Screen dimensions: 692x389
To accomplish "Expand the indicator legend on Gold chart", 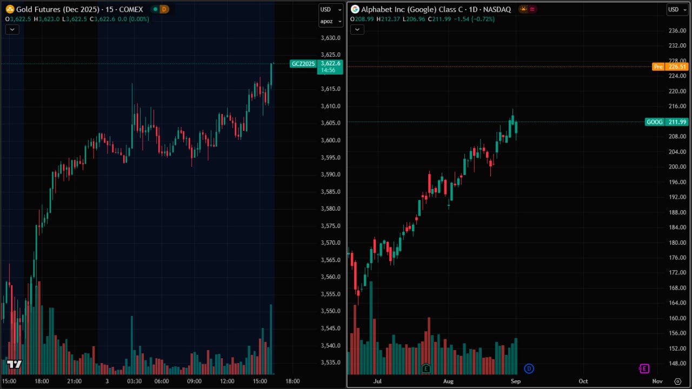I will tap(12, 29).
